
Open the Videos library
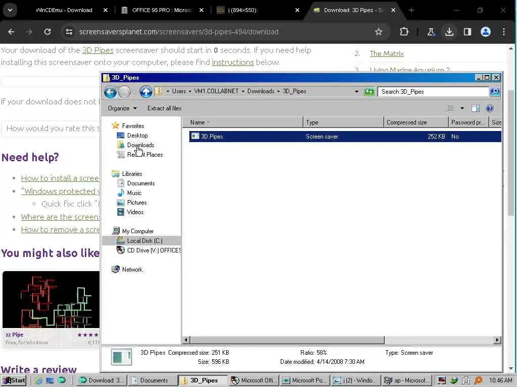tap(135, 212)
